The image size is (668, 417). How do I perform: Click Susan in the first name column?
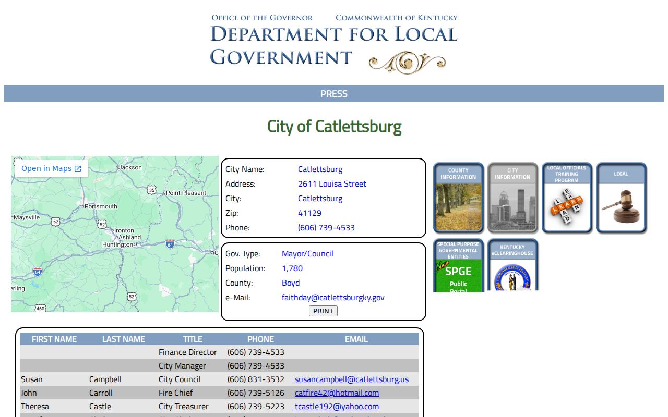click(32, 379)
